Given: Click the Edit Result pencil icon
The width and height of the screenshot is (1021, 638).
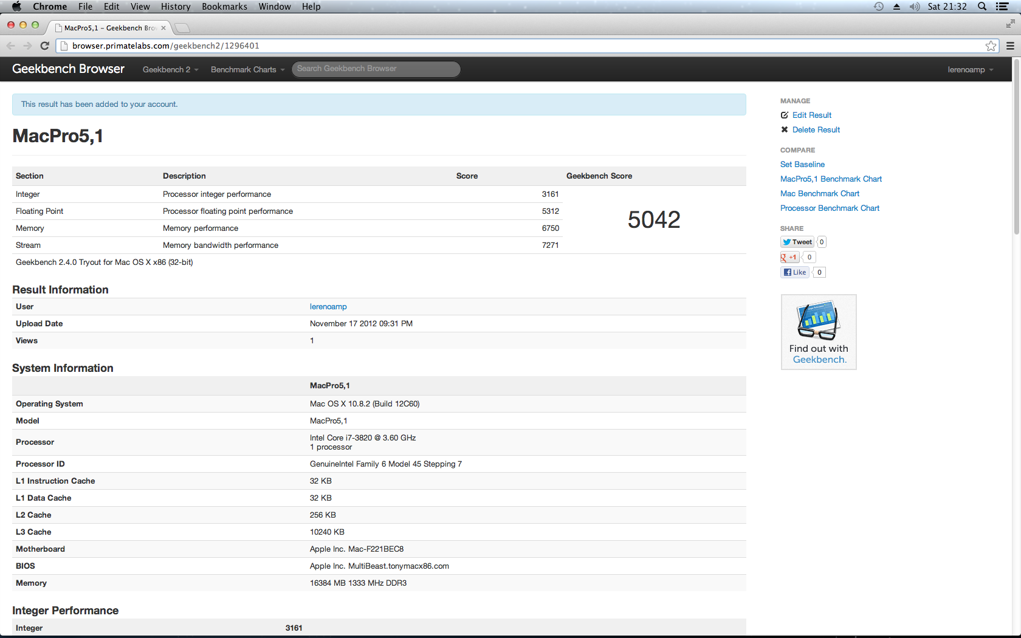Looking at the screenshot, I should pyautogui.click(x=785, y=115).
